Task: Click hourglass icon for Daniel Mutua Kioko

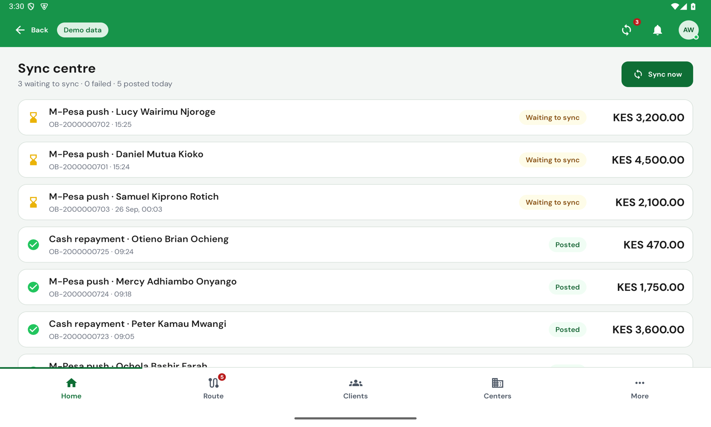Action: [33, 160]
